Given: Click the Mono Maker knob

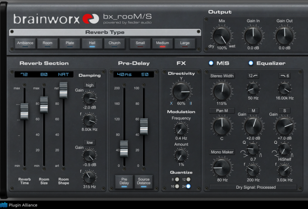Looking at the screenshot, I should tap(222, 168).
